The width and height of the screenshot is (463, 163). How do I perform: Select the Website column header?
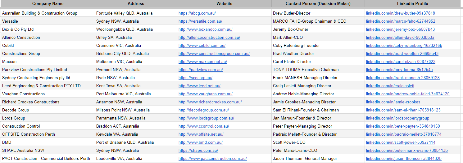(224, 4)
